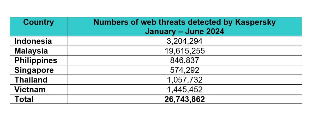Select the Thailand value 1,057,732
The height and width of the screenshot is (123, 313).
click(x=184, y=80)
